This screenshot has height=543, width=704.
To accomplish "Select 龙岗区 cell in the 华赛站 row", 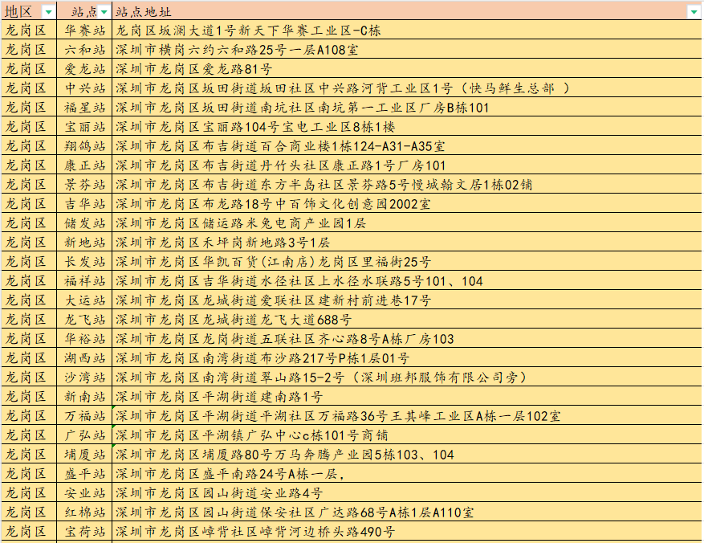I will pyautogui.click(x=29, y=30).
